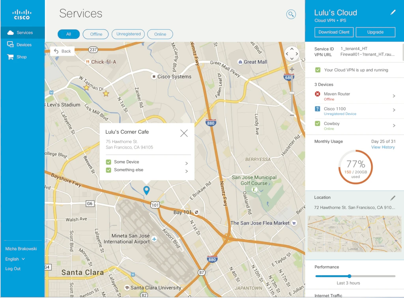Click the red offline icon for Maven Router

[x=318, y=94]
